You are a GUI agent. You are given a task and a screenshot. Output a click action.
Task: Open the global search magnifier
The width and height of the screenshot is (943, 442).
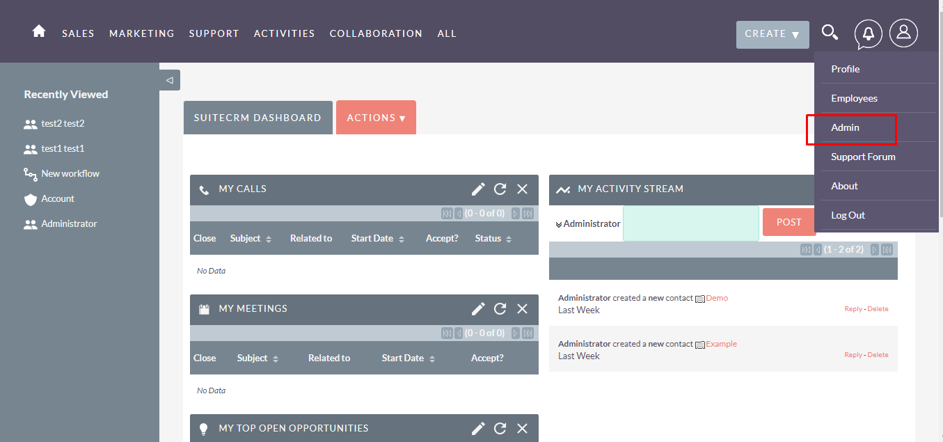[830, 33]
